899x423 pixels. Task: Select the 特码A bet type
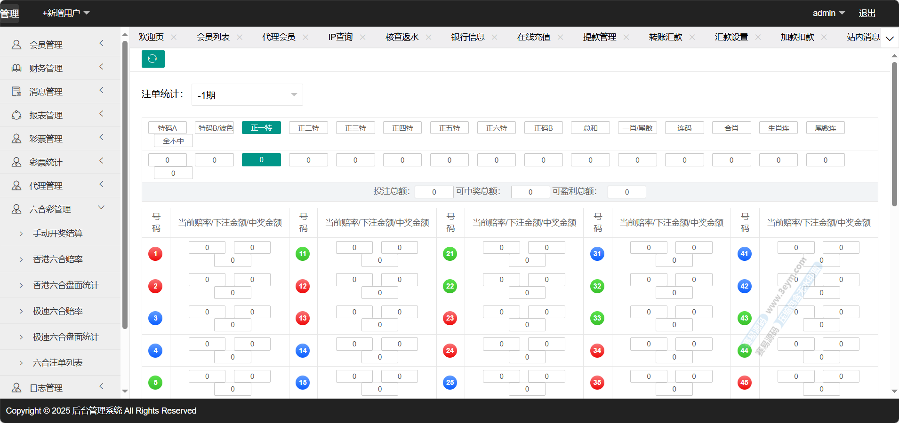pos(168,128)
